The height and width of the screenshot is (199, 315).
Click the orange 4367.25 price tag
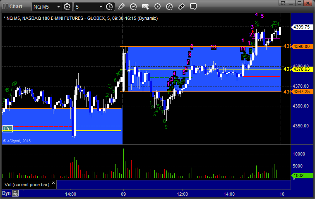pyautogui.click(x=302, y=91)
